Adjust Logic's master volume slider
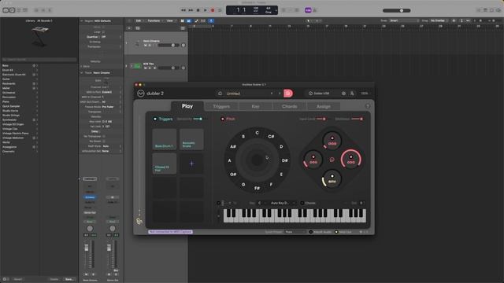Viewport: 504px width, 283px height. click(397, 10)
